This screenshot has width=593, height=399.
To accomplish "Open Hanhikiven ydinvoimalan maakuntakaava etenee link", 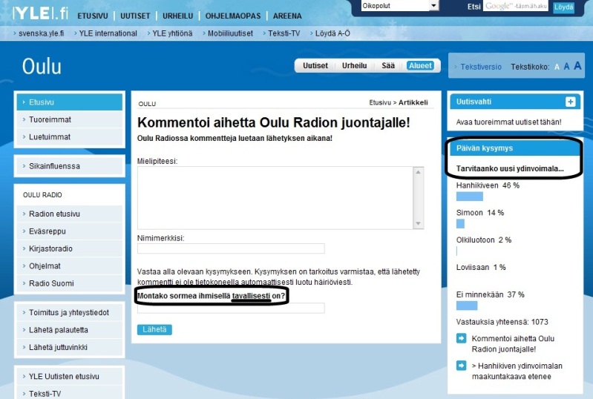I will click(517, 371).
